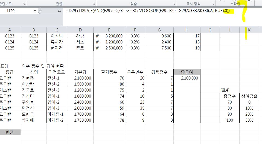The height and width of the screenshot is (144, 262).
Task: Click inside the formula bar text
Action: [148, 11]
